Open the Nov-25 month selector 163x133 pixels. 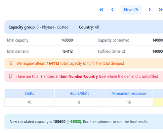[131, 10]
